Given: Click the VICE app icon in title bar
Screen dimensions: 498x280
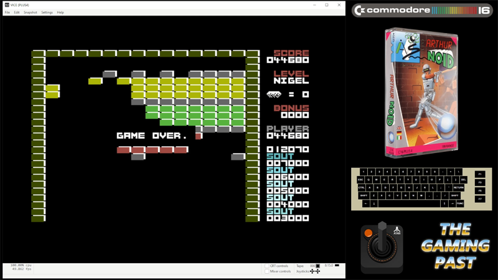Looking at the screenshot, I should click(x=7, y=5).
